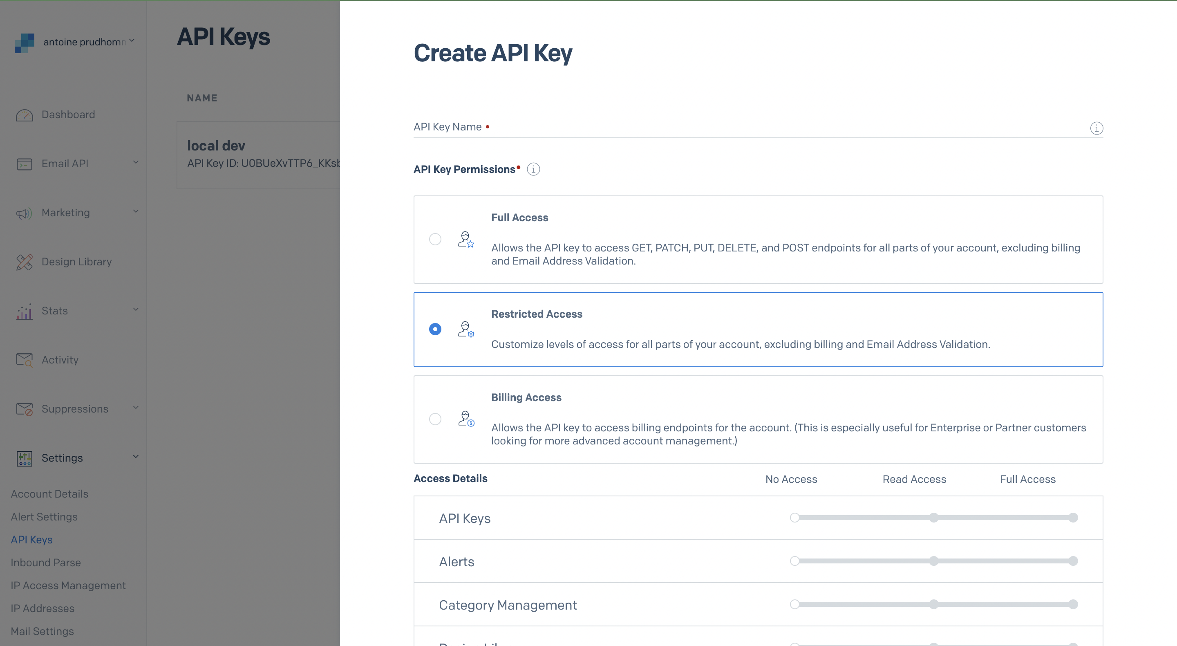
Task: Click the Category Management row label
Action: (508, 605)
